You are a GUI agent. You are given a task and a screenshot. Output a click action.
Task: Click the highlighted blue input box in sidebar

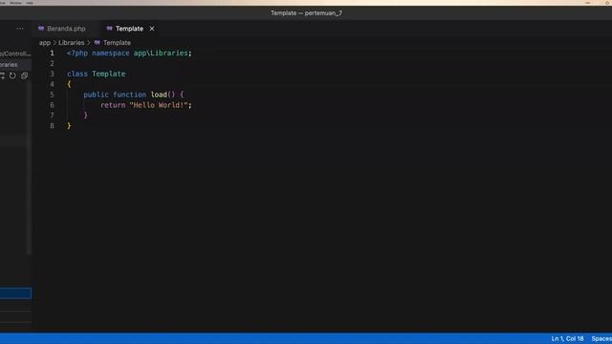[x=15, y=293]
